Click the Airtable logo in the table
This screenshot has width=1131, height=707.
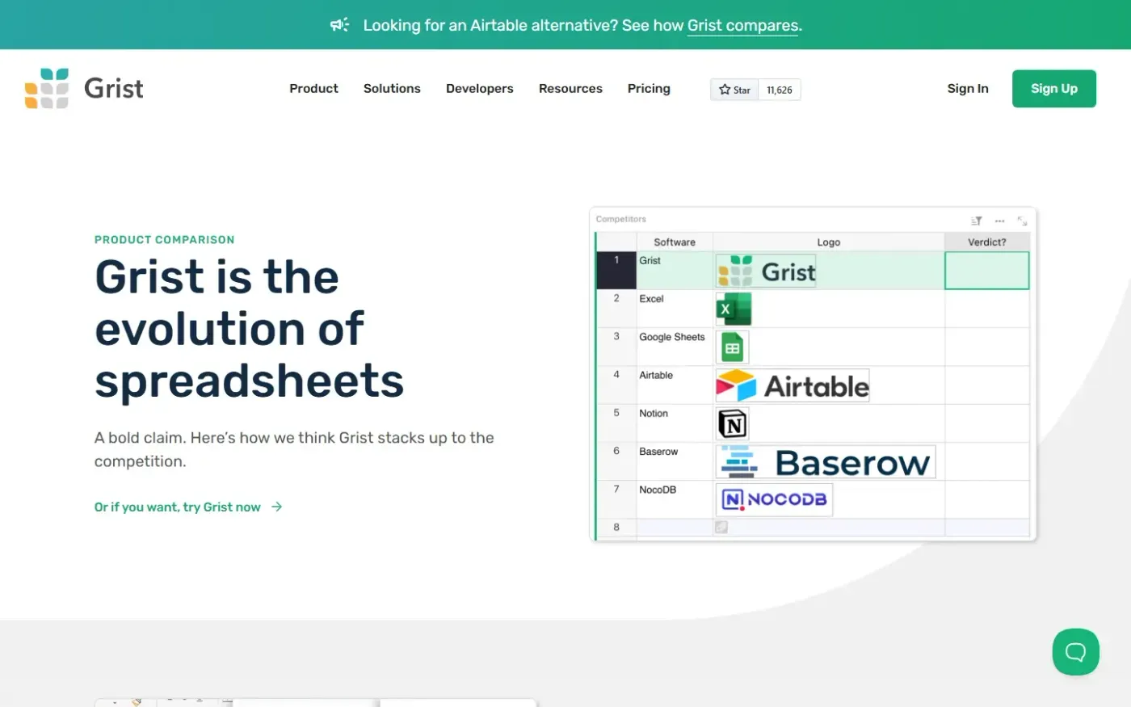(793, 385)
